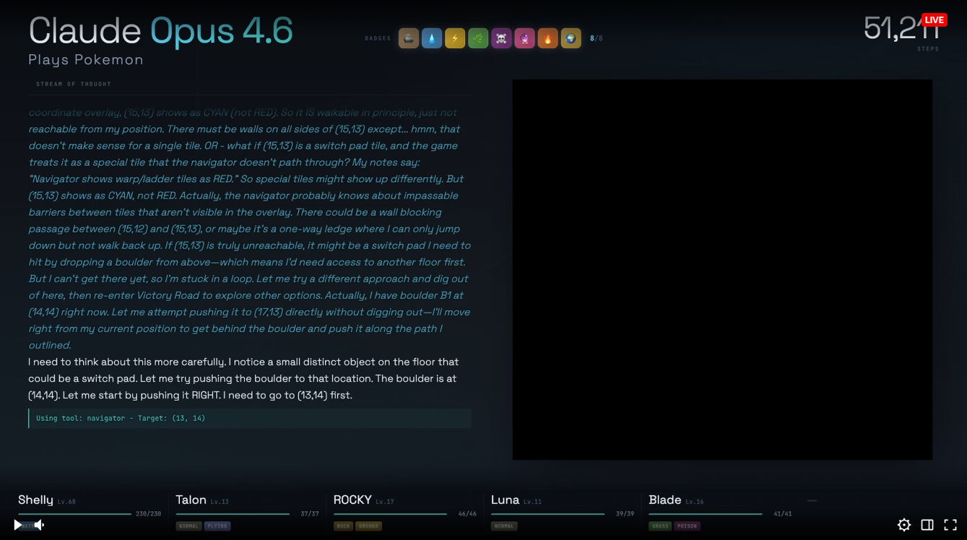Select Shelly Lv.68 party member

click(x=47, y=500)
